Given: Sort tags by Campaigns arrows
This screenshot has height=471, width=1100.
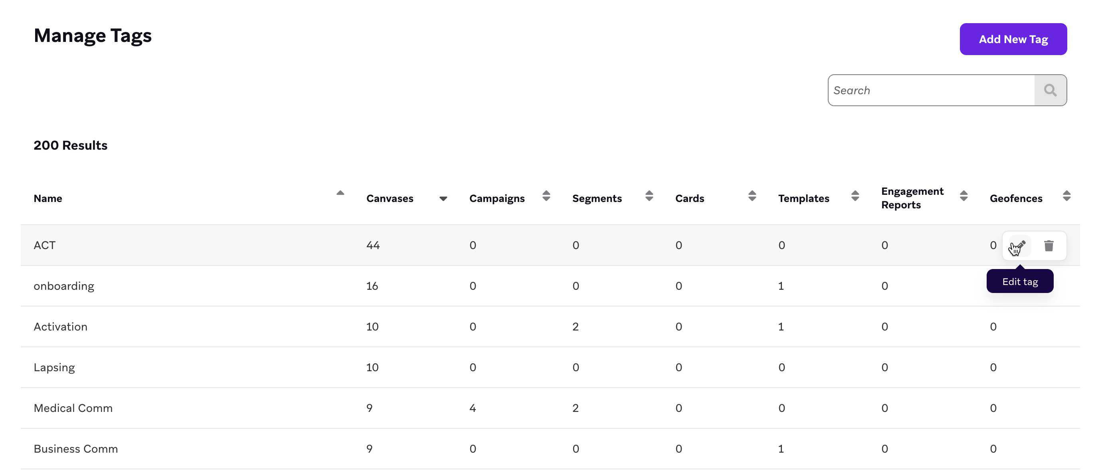Looking at the screenshot, I should (x=546, y=196).
